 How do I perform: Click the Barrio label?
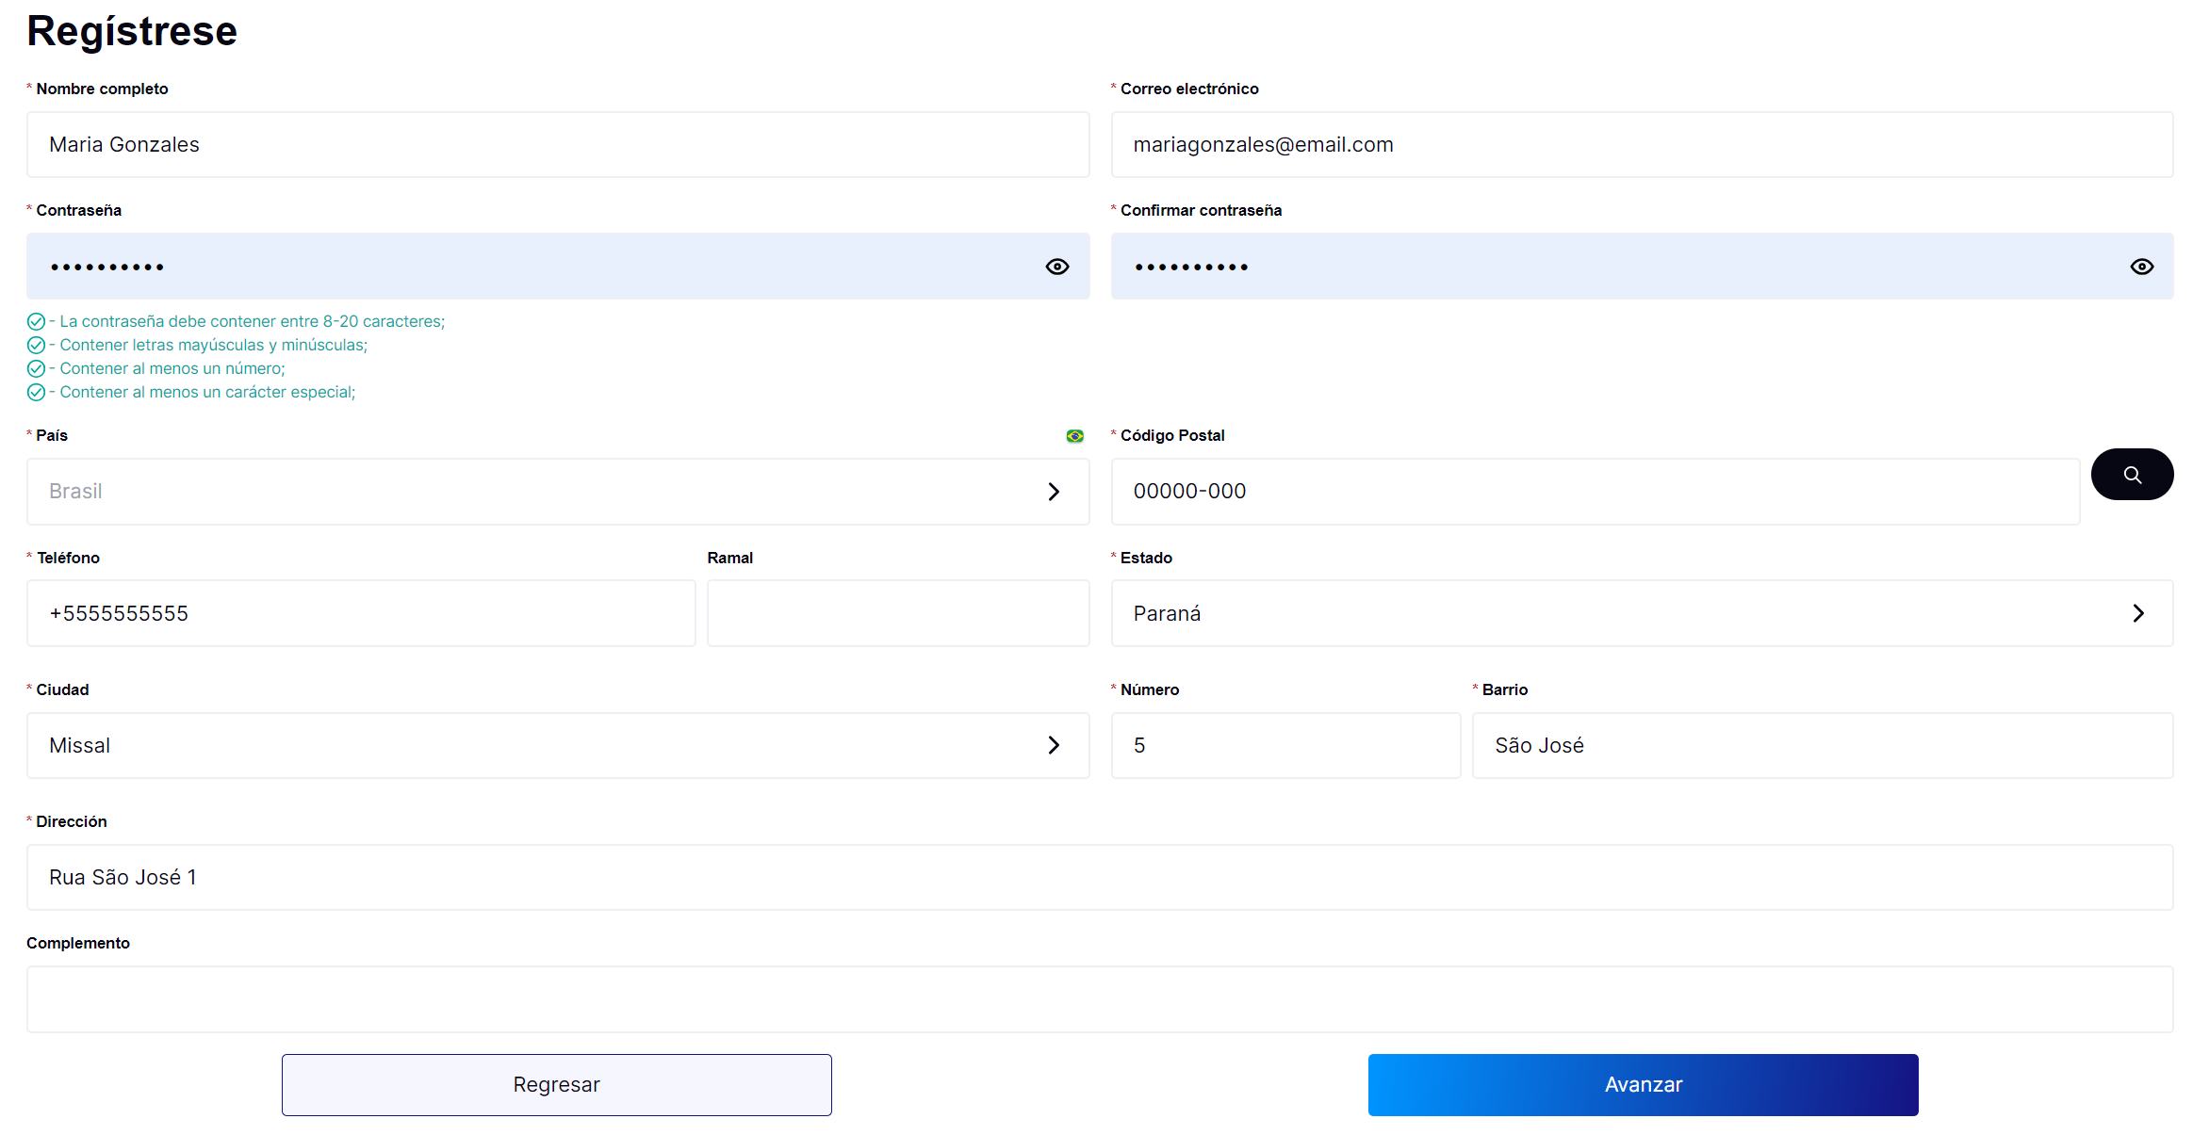pyautogui.click(x=1505, y=689)
